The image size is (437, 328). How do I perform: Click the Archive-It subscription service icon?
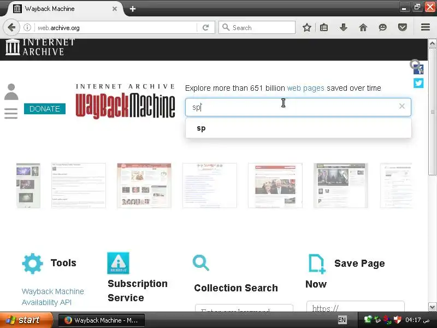coord(118,263)
